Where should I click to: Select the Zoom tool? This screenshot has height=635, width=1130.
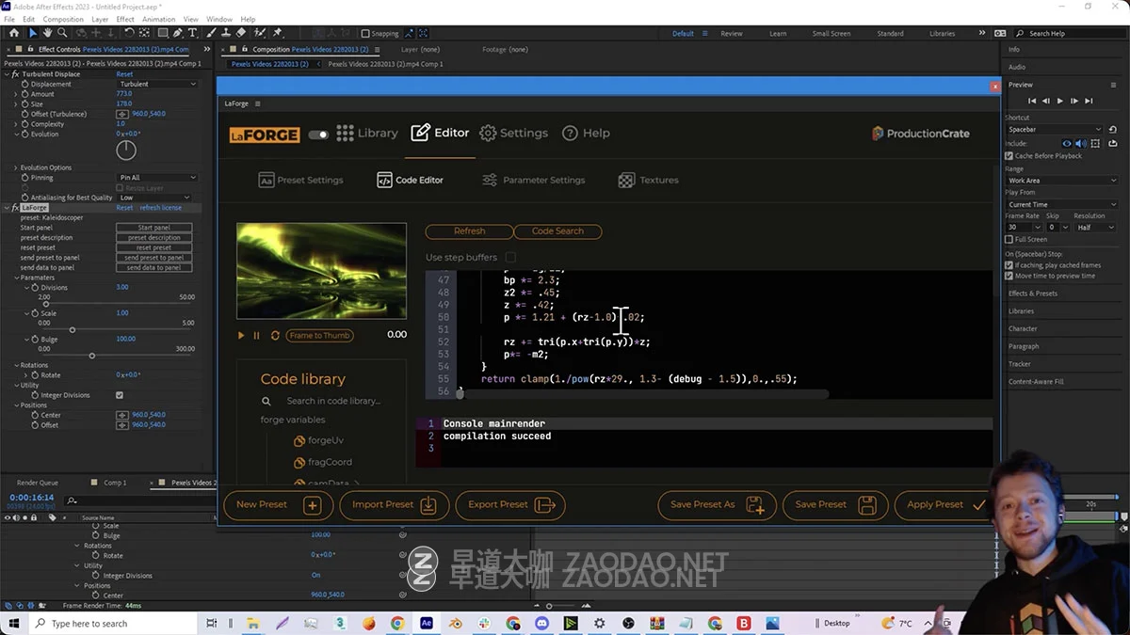pos(62,33)
